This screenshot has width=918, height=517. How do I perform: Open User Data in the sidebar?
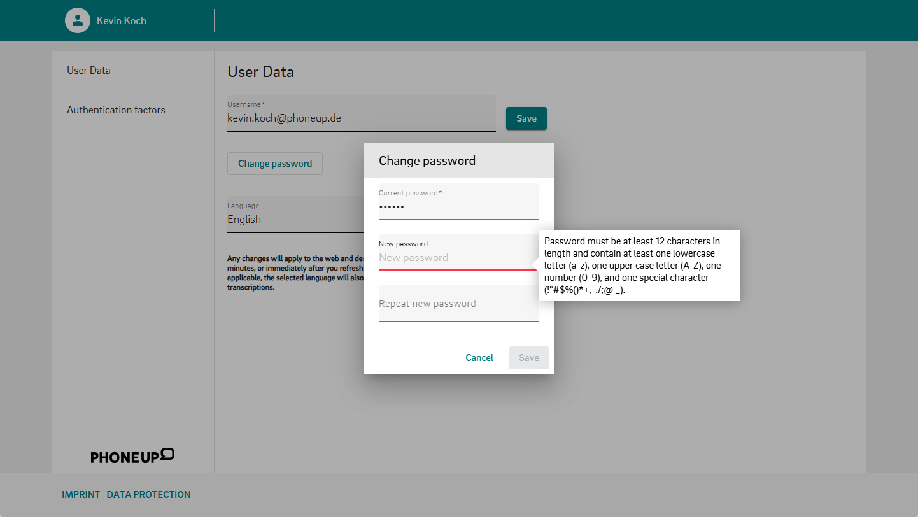(88, 71)
